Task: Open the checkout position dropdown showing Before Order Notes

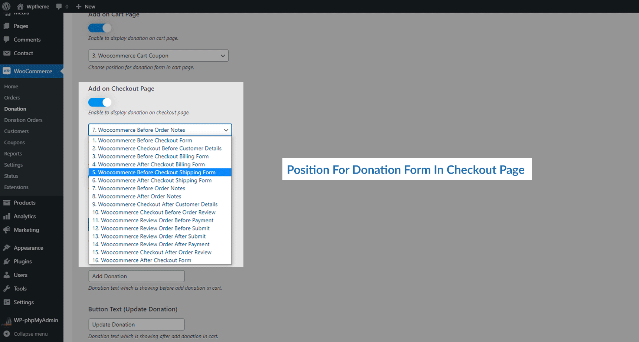Action: pos(160,130)
